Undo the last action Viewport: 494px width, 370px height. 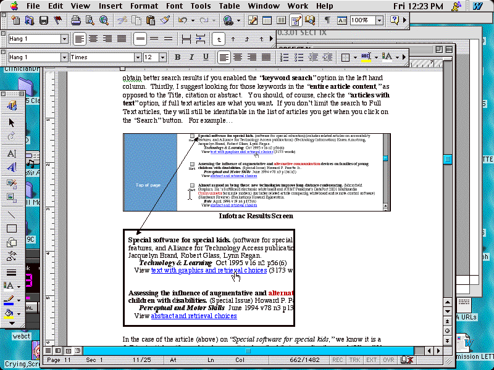click(182, 20)
